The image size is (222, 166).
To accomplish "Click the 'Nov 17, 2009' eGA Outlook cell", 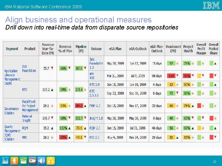I will click(x=138, y=106).
